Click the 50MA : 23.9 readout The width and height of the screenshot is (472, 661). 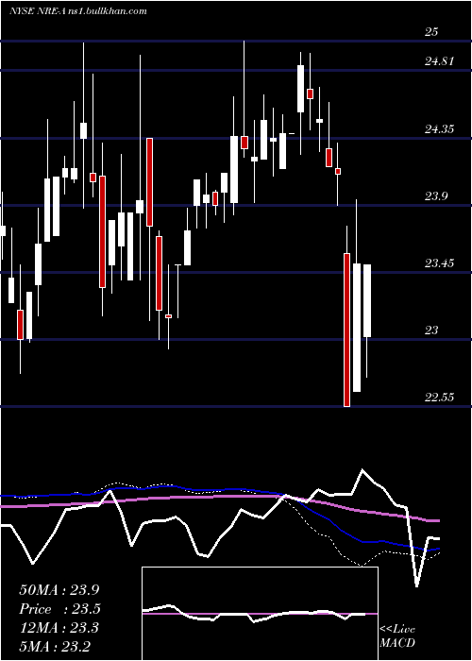coord(60,590)
